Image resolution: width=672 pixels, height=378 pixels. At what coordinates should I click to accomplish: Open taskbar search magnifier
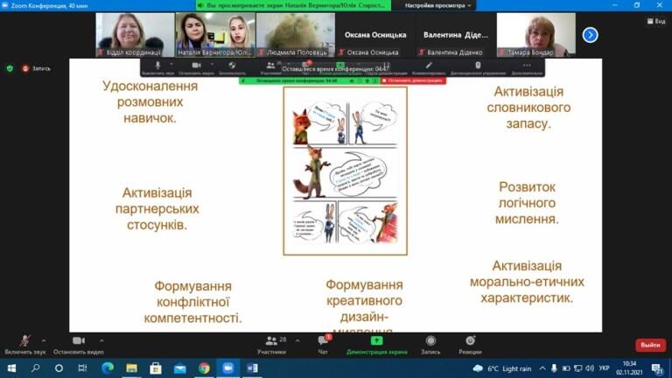pyautogui.click(x=36, y=368)
